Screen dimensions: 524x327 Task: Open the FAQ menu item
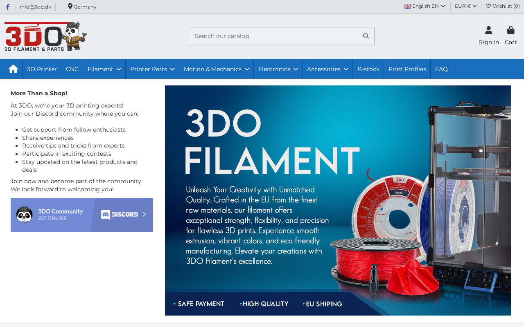click(x=441, y=69)
